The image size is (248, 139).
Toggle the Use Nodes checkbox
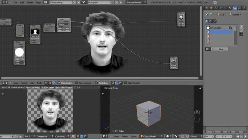coord(59,83)
